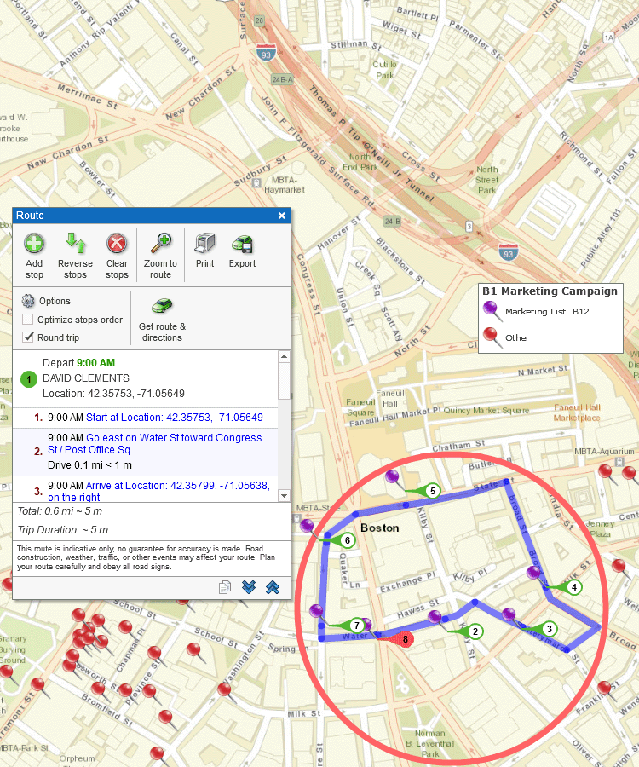Reverse the stops order
This screenshot has height=767, width=639.
(x=75, y=244)
